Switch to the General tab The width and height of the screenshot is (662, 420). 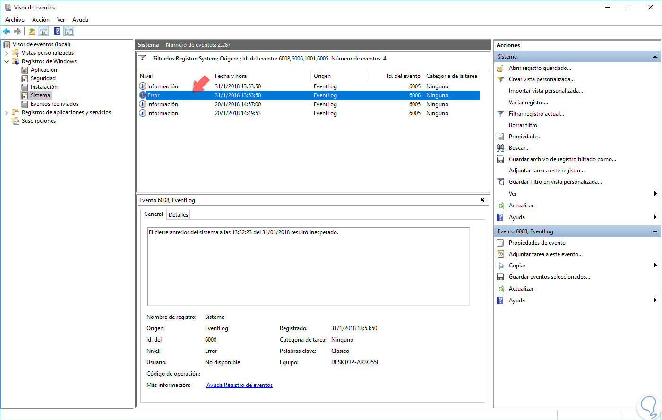154,214
